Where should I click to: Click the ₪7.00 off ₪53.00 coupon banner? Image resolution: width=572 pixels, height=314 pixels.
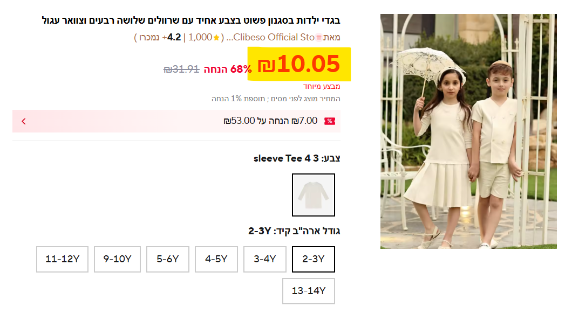[x=176, y=121]
